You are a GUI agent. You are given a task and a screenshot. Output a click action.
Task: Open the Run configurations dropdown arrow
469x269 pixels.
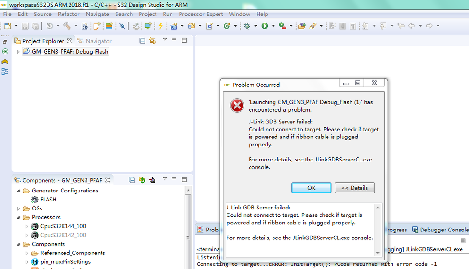pyautogui.click(x=273, y=26)
